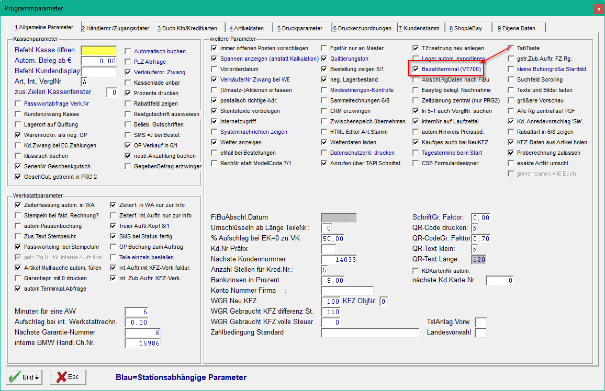Enable autom.Pausenbuchung checkbox
This screenshot has width=605, height=391.
(x=18, y=226)
